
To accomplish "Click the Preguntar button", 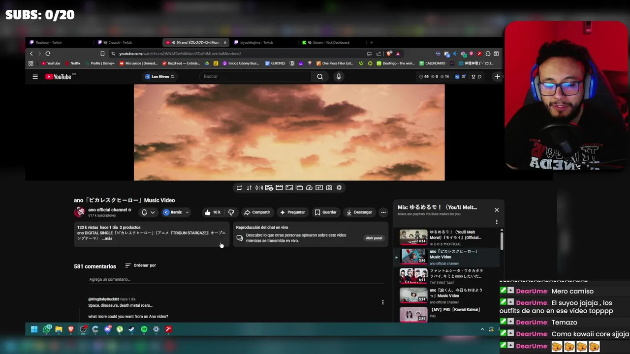I will [292, 212].
